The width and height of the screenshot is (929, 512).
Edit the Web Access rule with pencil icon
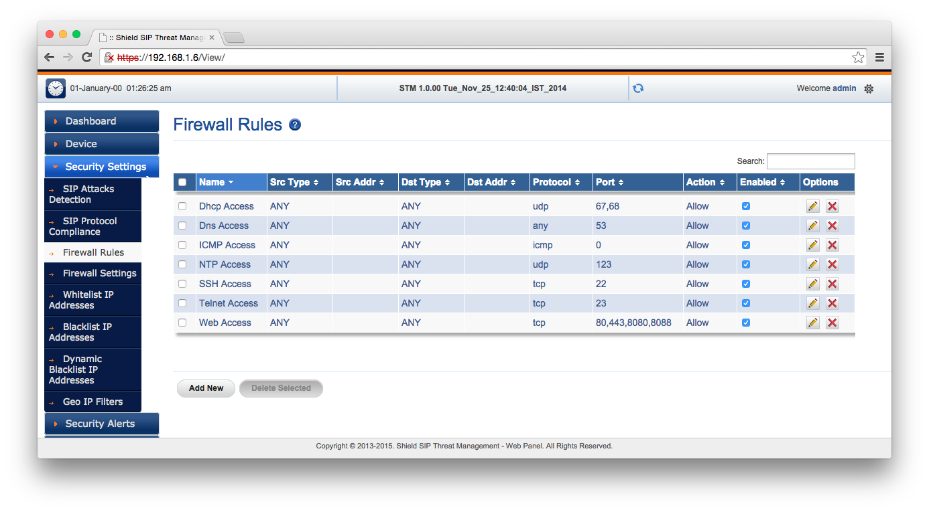click(812, 323)
